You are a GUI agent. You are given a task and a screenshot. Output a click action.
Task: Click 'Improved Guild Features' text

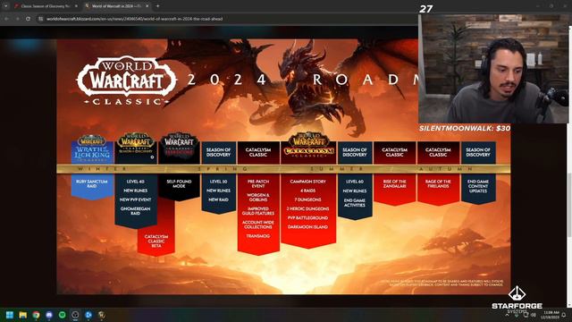(x=258, y=211)
